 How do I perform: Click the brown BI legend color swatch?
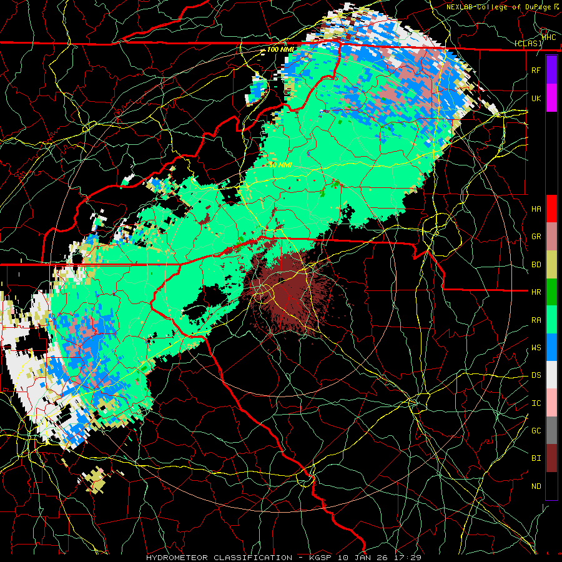point(551,458)
